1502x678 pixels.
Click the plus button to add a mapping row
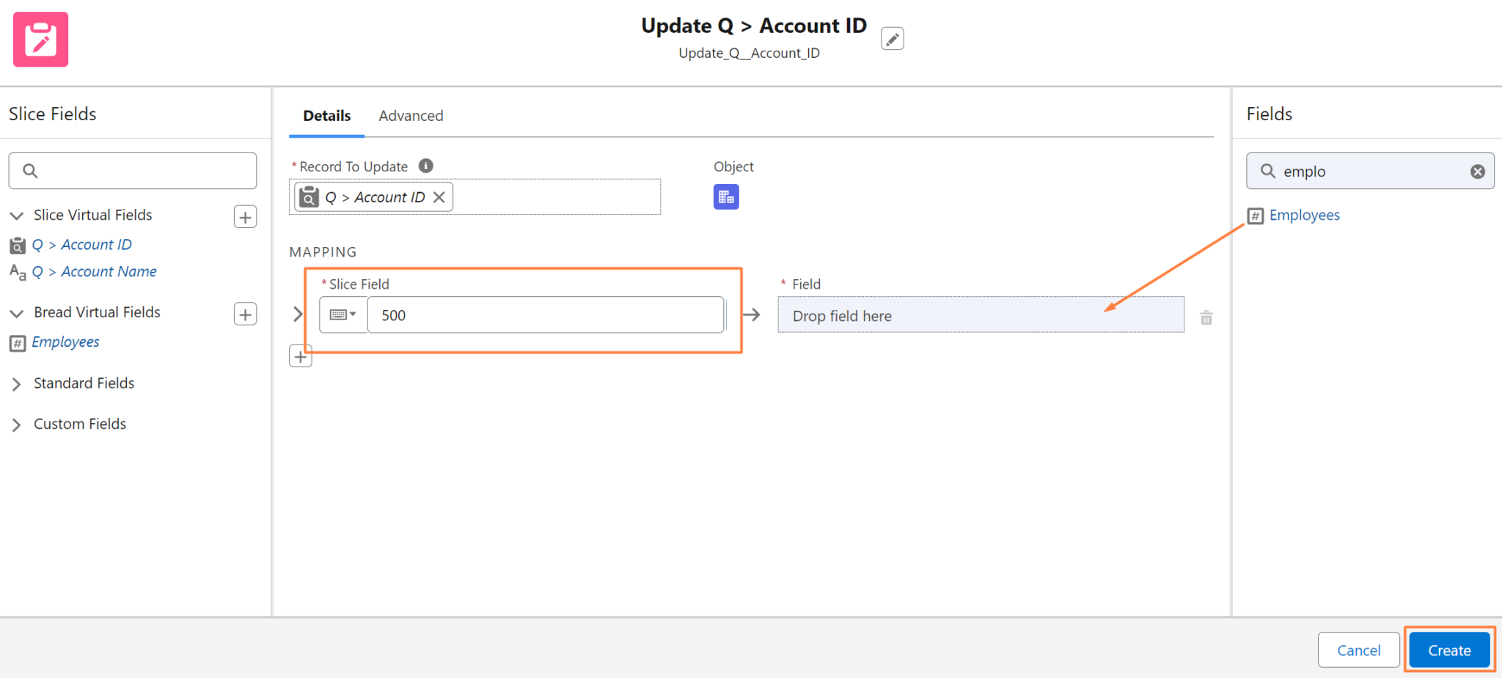(x=300, y=355)
